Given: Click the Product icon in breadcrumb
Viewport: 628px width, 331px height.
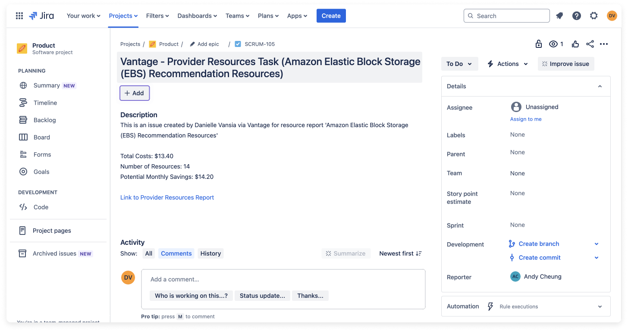Looking at the screenshot, I should [x=152, y=44].
